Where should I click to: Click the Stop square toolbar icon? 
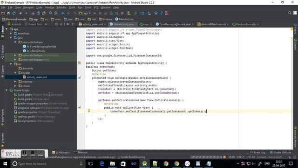pyautogui.click(x=122, y=13)
